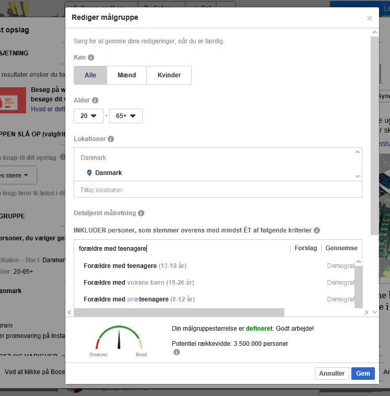Viewport: 390px width, 396px height.
Task: Click the Danmark location pin icon
Action: coord(89,173)
